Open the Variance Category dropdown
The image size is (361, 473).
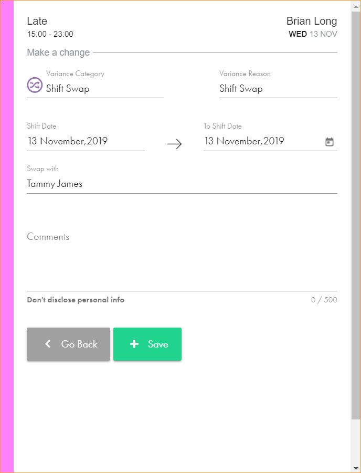coord(104,89)
